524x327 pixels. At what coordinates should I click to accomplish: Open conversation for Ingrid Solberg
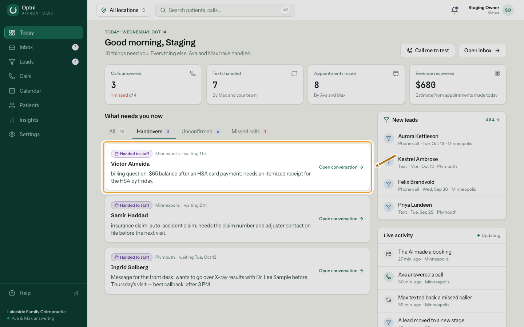[x=341, y=271]
